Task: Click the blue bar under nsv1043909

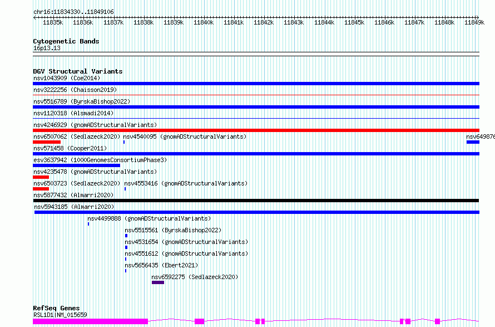Action: pyautogui.click(x=256, y=84)
